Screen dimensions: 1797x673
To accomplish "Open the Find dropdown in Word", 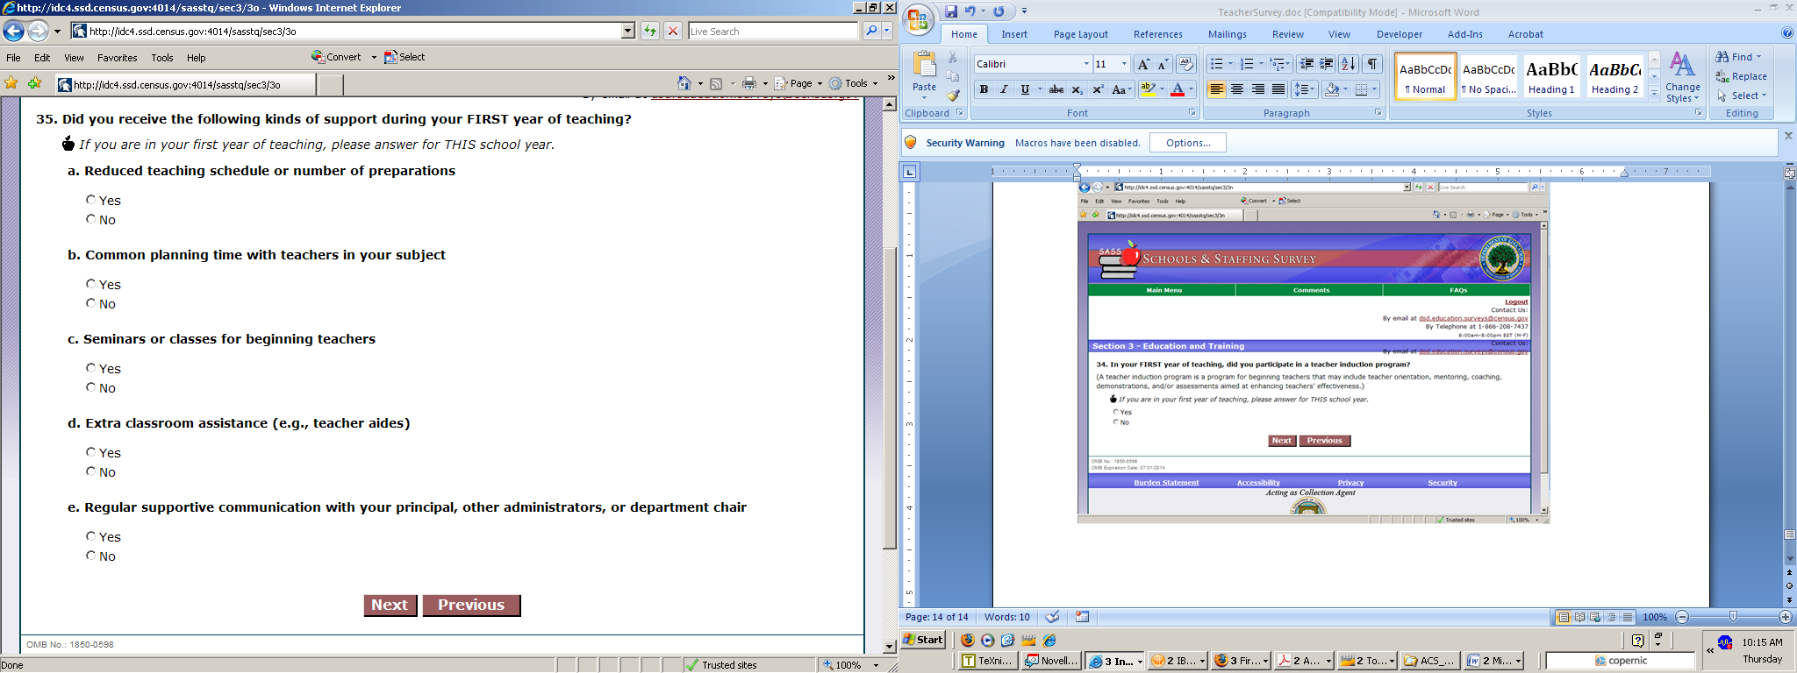I will (x=1758, y=57).
